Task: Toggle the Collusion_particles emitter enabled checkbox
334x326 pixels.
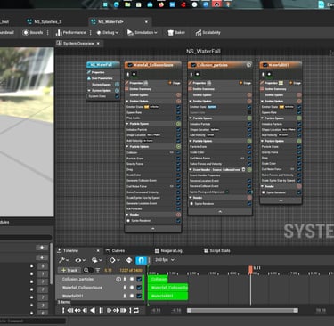Action: [193, 65]
